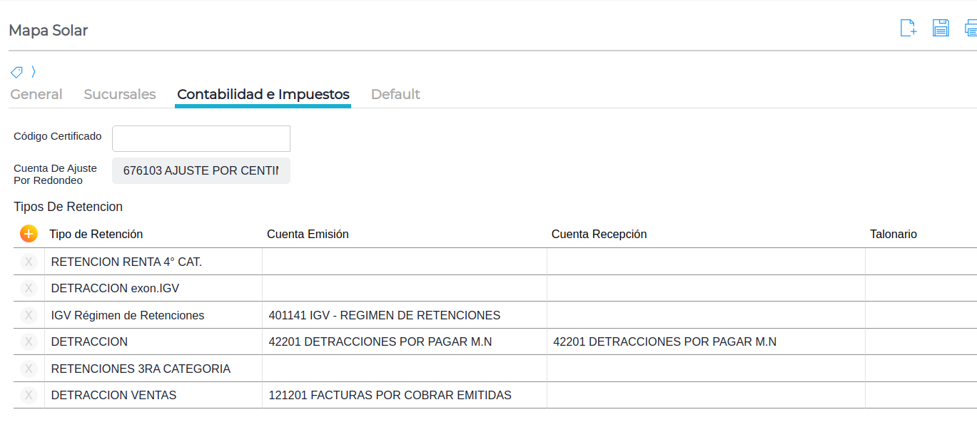Expand the chevron next to the tag
Image resolution: width=977 pixels, height=442 pixels.
point(34,72)
